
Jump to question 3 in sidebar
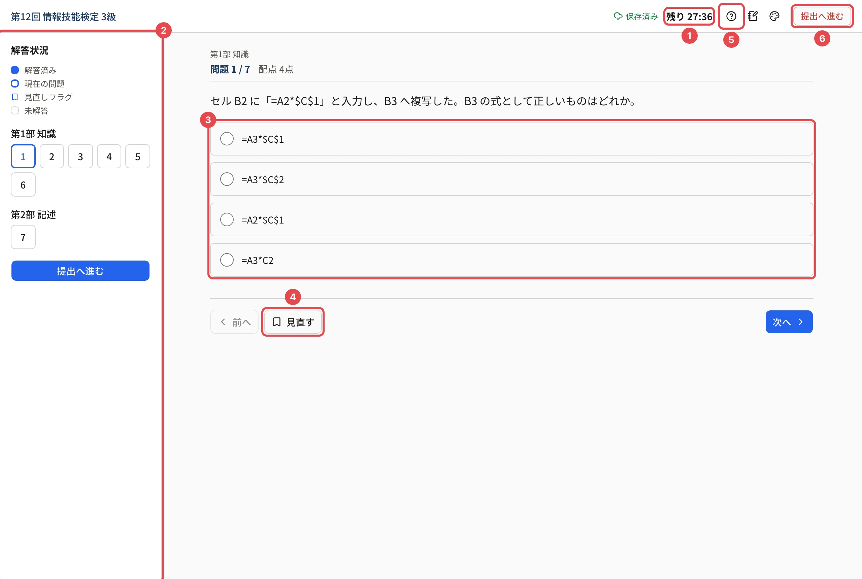point(80,156)
